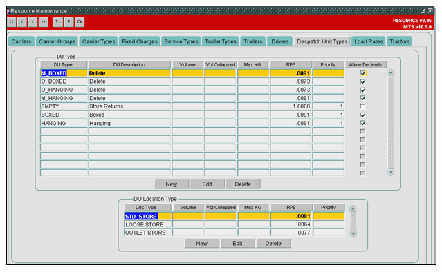Go to first record with << button

tap(12, 22)
